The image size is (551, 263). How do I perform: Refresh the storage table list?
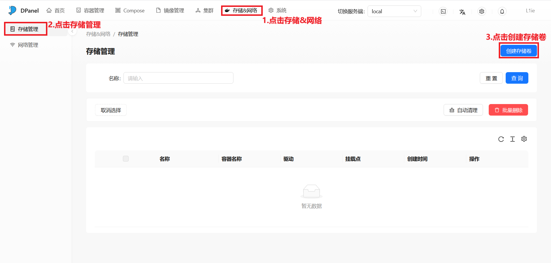(501, 139)
